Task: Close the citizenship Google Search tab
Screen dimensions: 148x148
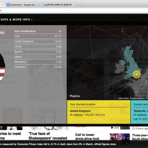Action: [x=39, y=5]
